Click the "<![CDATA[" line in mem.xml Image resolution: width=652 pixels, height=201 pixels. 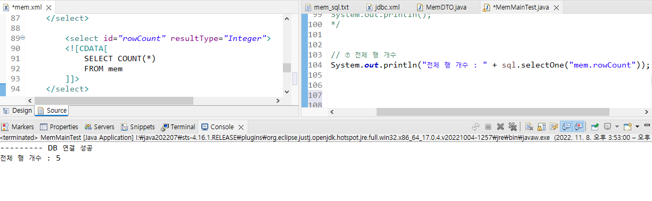pos(86,48)
